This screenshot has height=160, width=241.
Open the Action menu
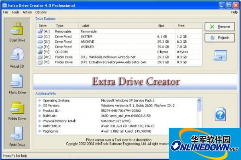[x=27, y=12]
